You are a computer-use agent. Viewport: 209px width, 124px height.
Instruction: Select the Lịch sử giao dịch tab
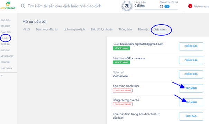[x=74, y=29]
